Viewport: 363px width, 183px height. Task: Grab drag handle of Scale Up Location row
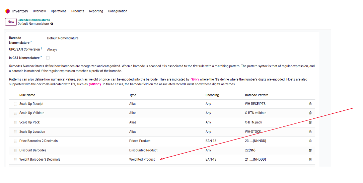[x=15, y=132]
